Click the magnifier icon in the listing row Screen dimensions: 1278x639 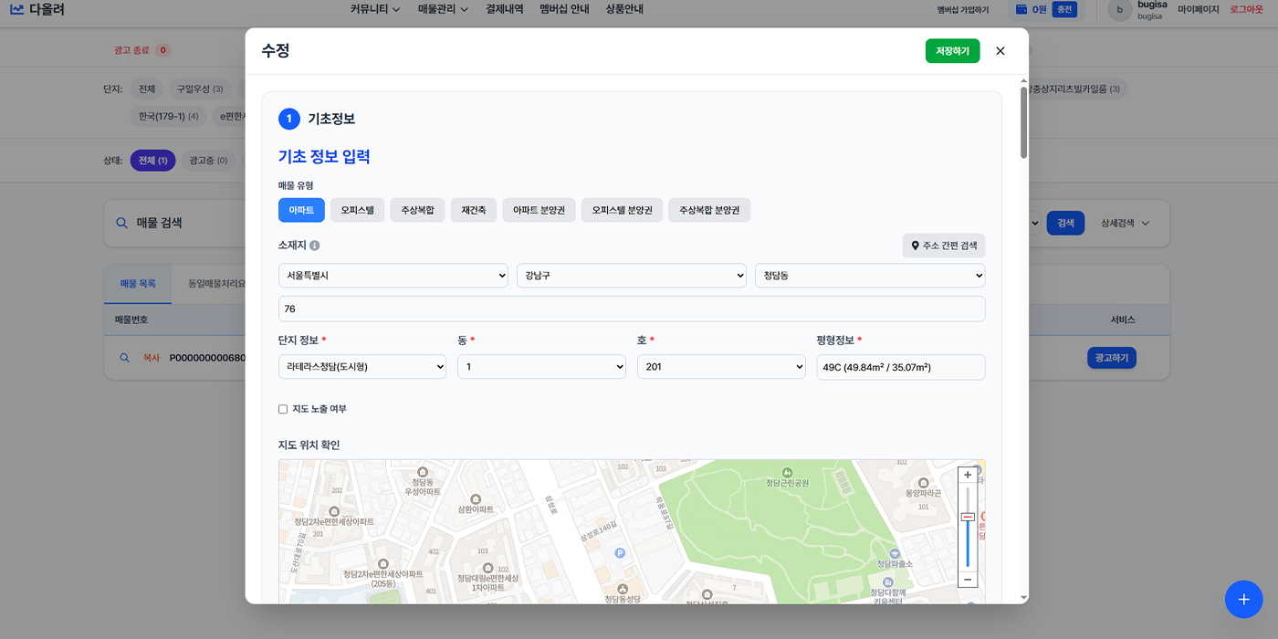click(125, 358)
